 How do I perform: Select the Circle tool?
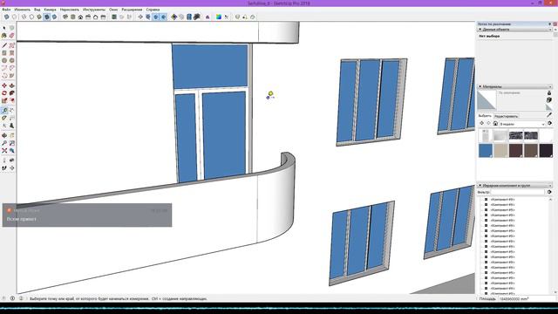[4, 60]
